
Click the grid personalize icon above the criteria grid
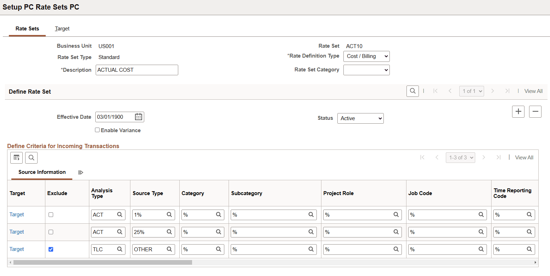click(x=16, y=158)
